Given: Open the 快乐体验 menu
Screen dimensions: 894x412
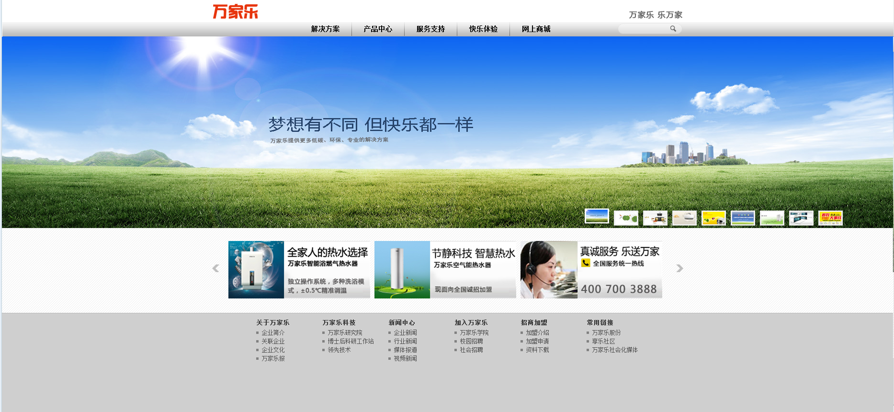Looking at the screenshot, I should click(483, 29).
